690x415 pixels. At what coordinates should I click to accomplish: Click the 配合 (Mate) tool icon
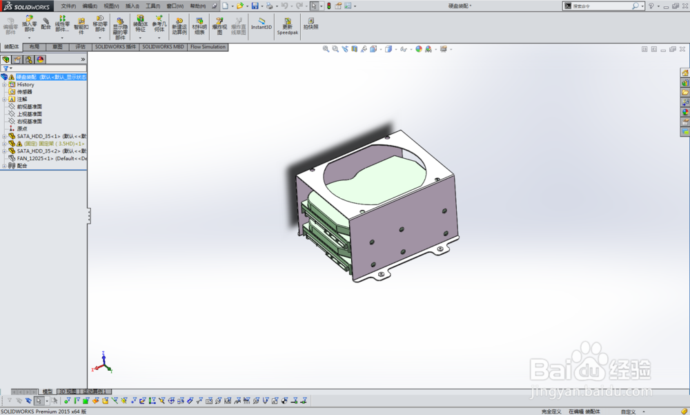click(x=46, y=23)
